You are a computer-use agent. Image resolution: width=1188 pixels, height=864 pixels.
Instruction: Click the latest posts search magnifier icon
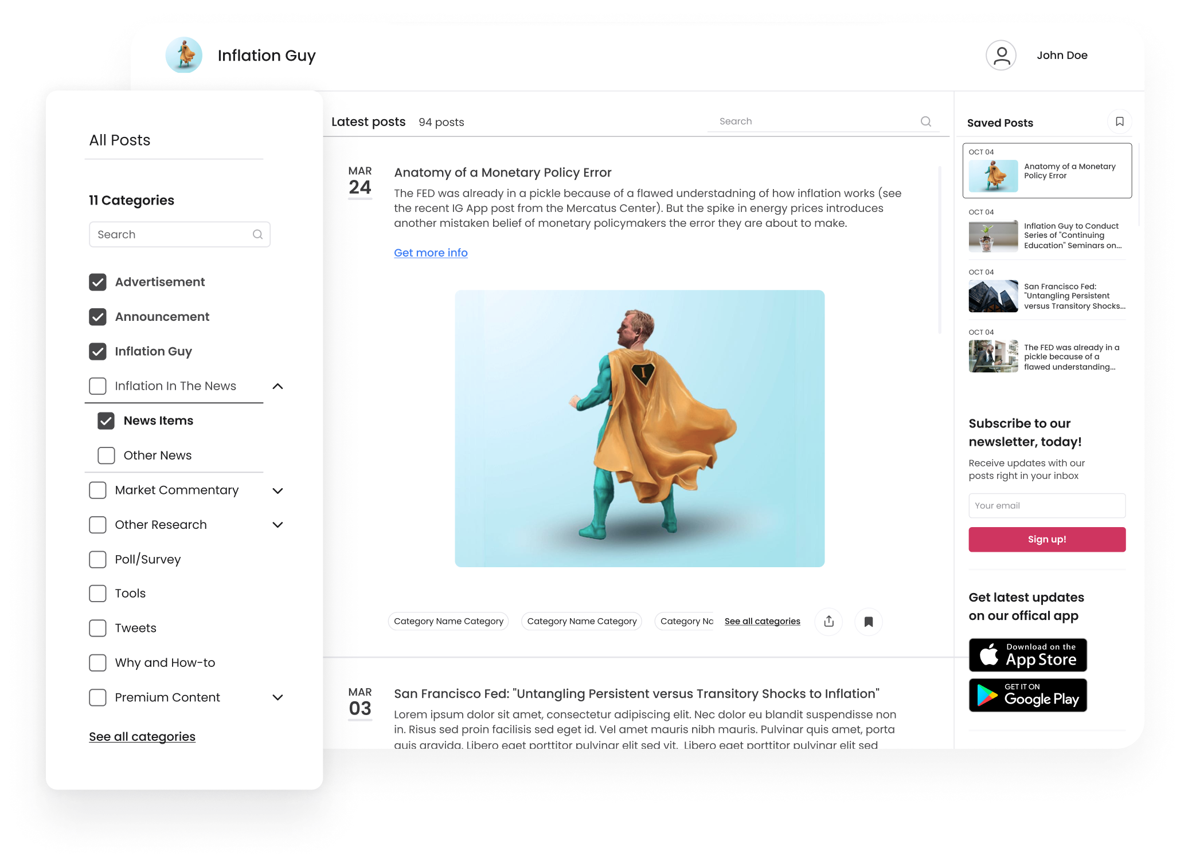click(x=925, y=121)
